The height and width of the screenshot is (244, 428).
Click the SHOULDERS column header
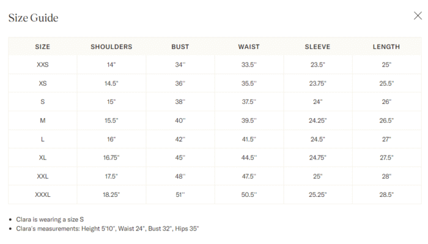point(111,46)
